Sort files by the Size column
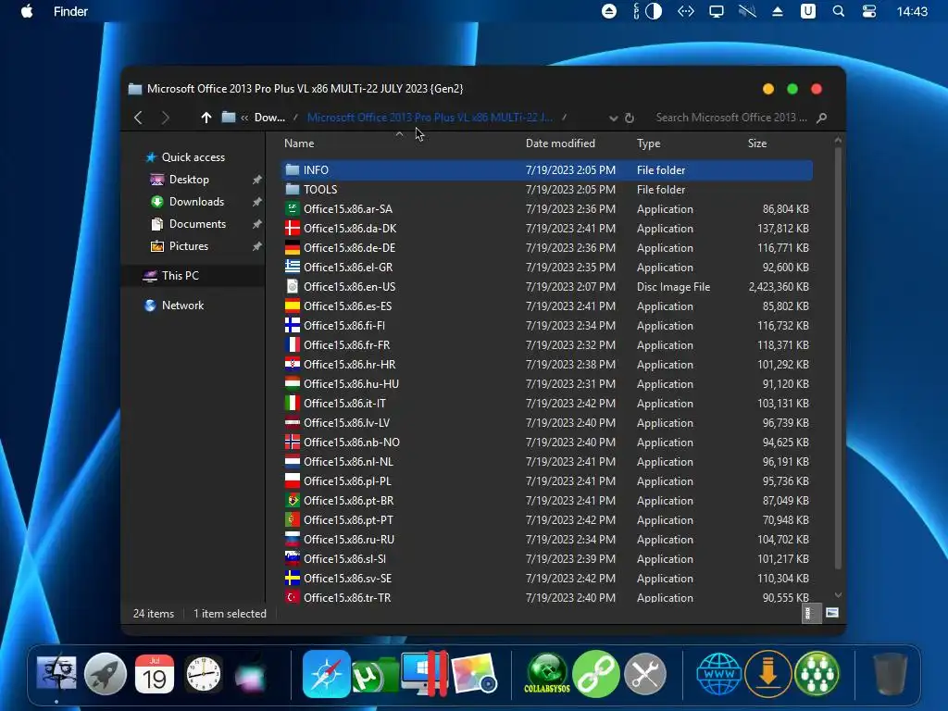 (757, 143)
